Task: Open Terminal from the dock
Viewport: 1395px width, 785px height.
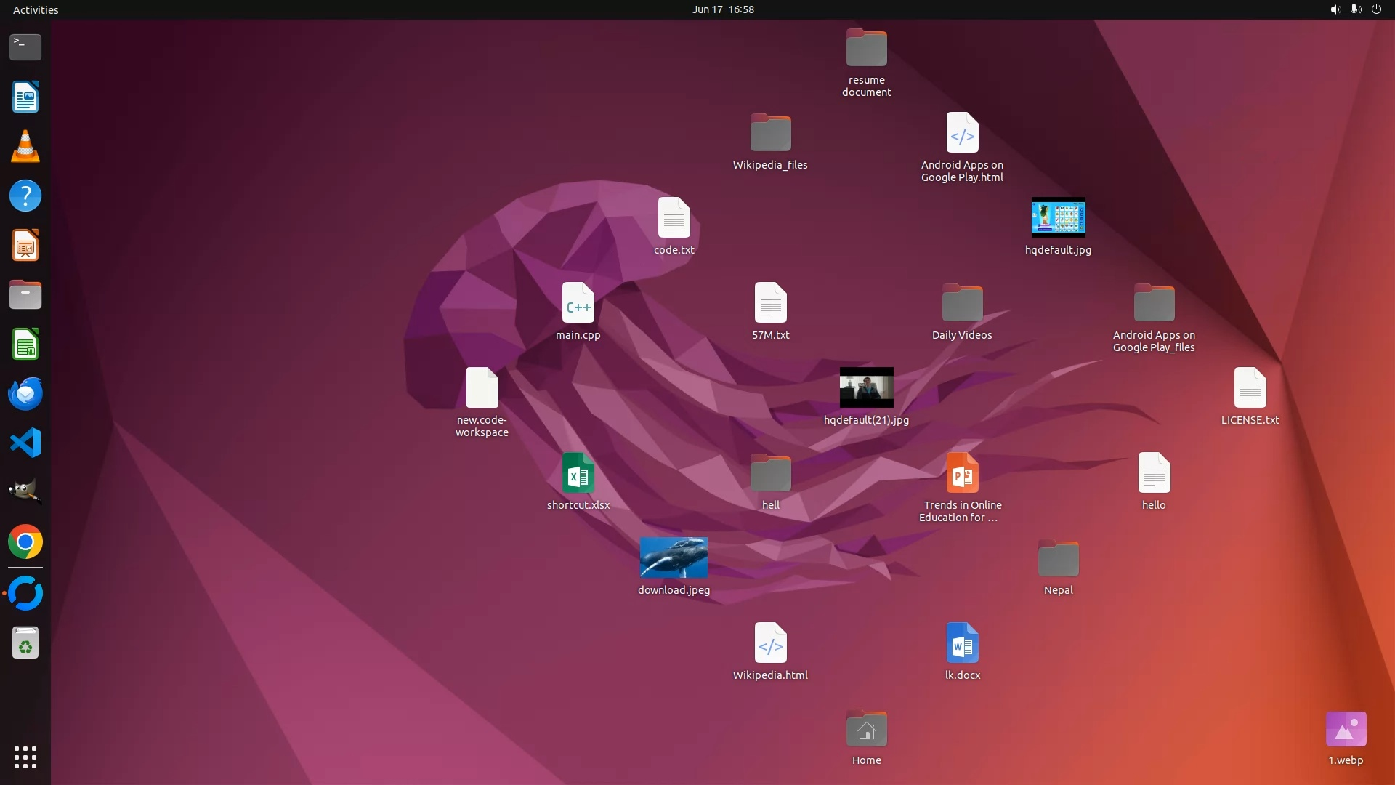Action: point(25,47)
